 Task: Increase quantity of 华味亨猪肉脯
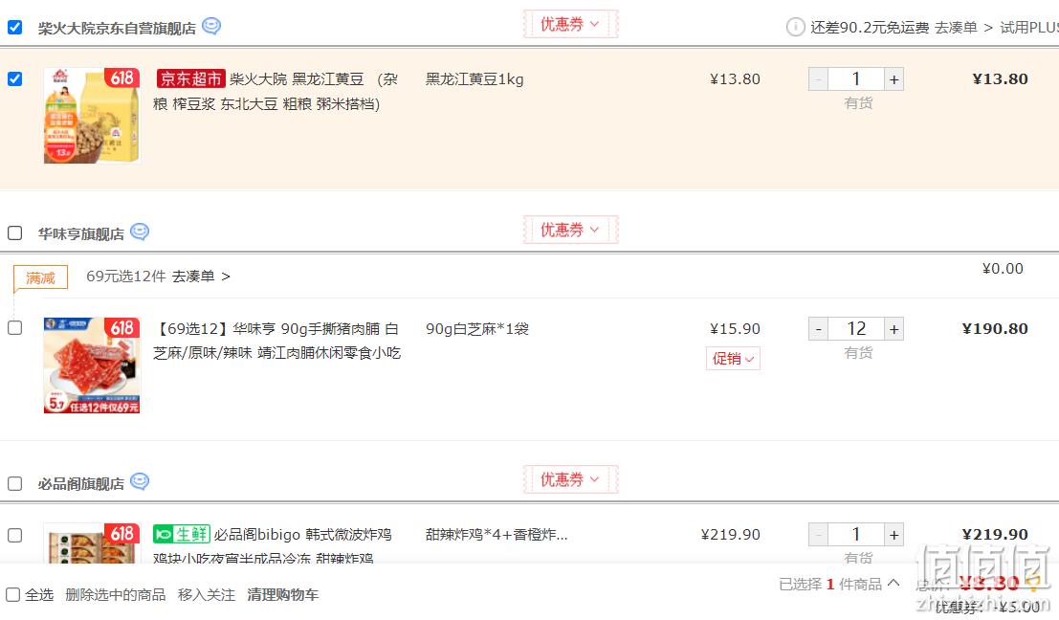(894, 329)
